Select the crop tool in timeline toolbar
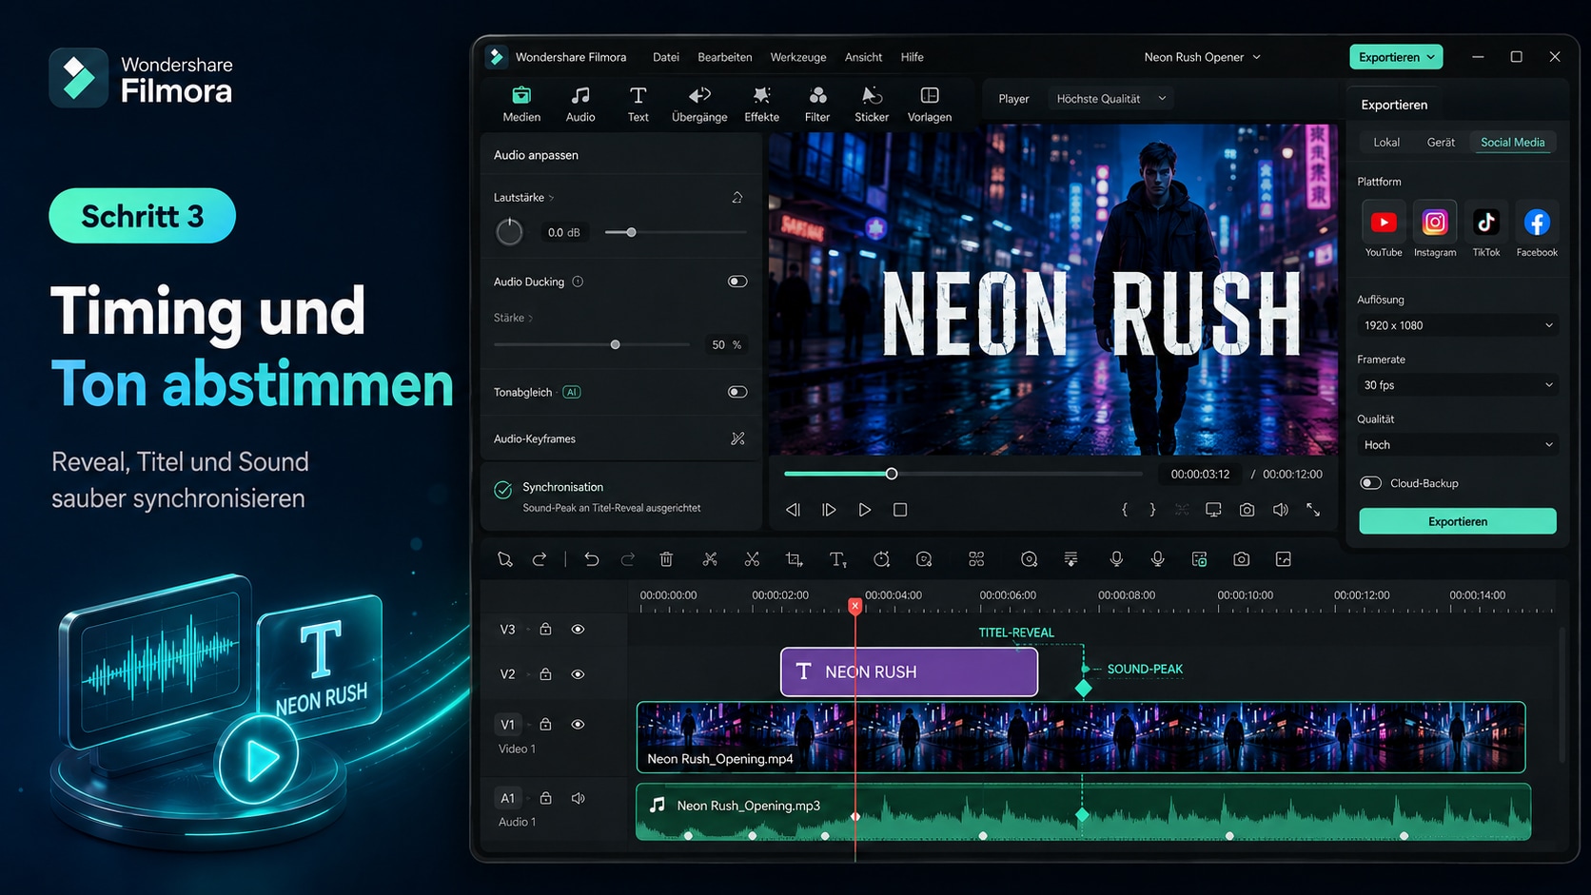Image resolution: width=1591 pixels, height=895 pixels. pos(795,559)
